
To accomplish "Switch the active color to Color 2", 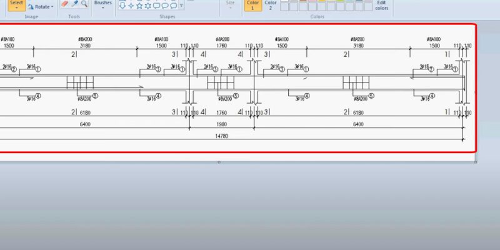I will coord(270,4).
